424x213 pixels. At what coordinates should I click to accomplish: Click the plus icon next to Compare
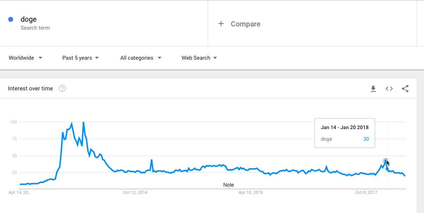coord(221,24)
